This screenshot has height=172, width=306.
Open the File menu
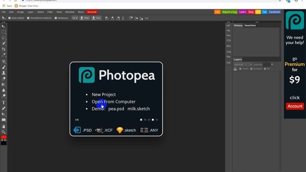click(x=3, y=12)
